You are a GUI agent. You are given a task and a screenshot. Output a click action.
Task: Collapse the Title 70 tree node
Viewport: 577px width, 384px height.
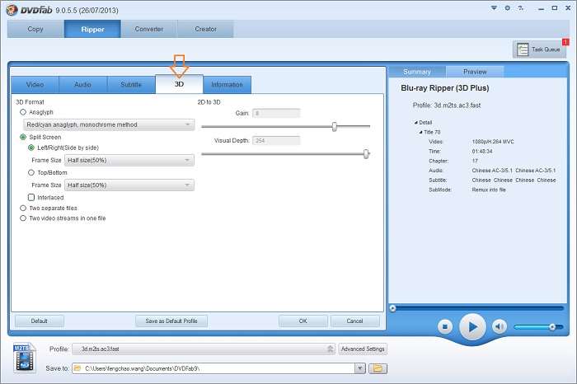(x=420, y=132)
